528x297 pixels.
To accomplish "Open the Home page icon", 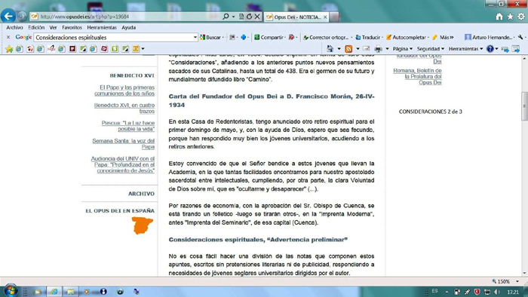I will (499, 17).
